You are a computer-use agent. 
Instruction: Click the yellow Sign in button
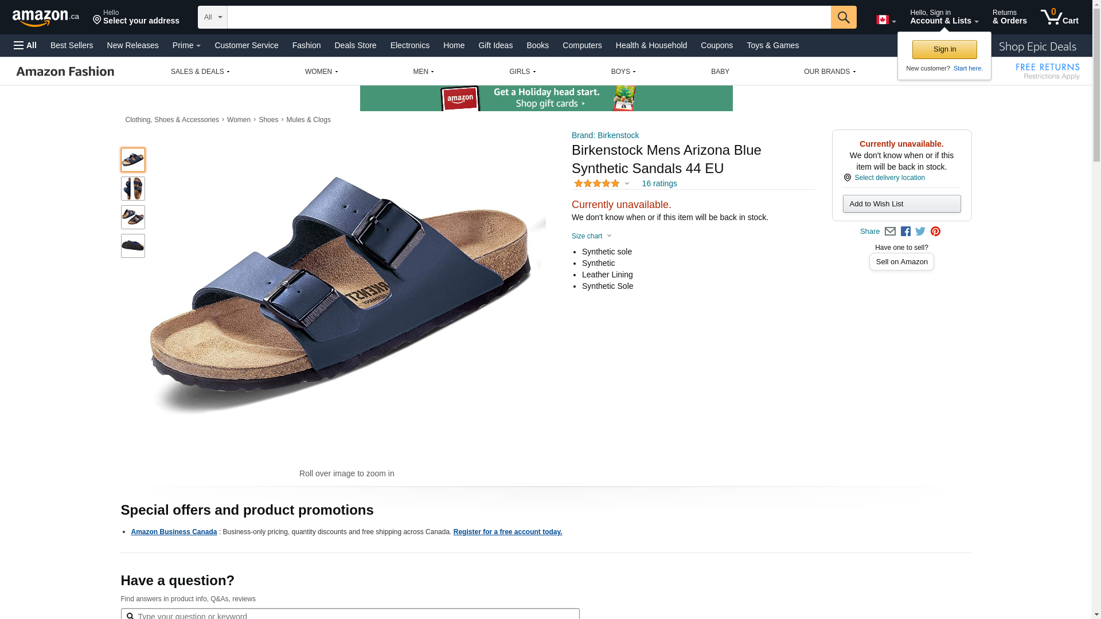click(944, 49)
